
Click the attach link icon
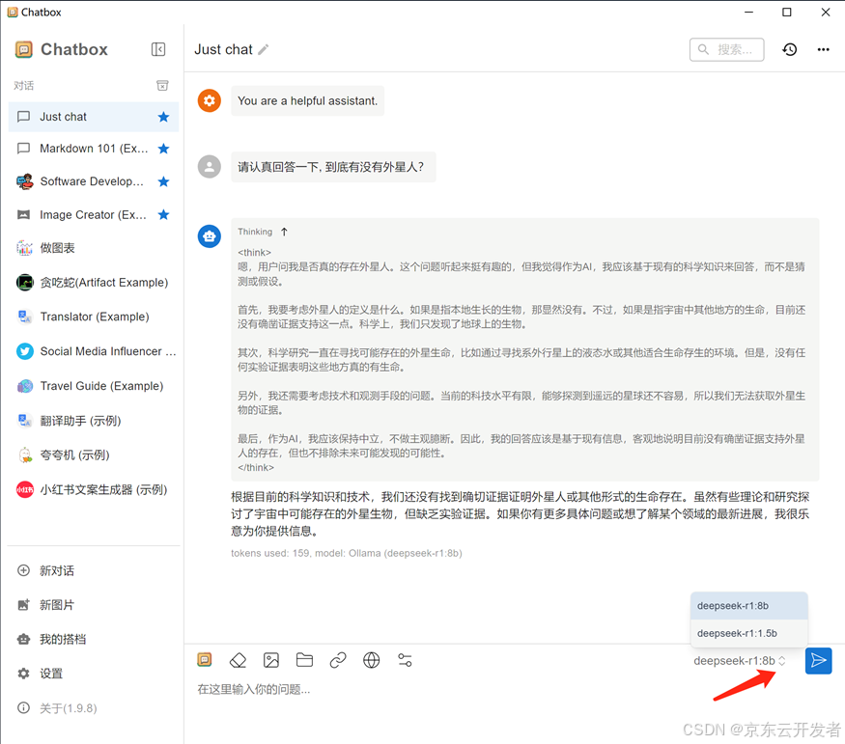(338, 659)
